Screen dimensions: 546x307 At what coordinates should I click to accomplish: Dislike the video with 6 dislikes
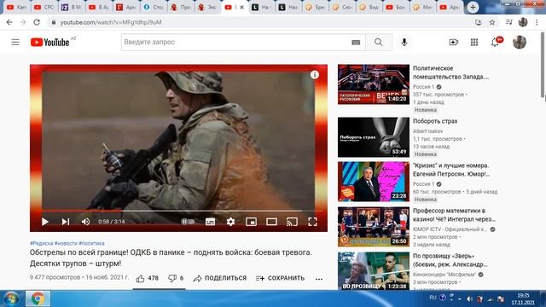(176, 278)
